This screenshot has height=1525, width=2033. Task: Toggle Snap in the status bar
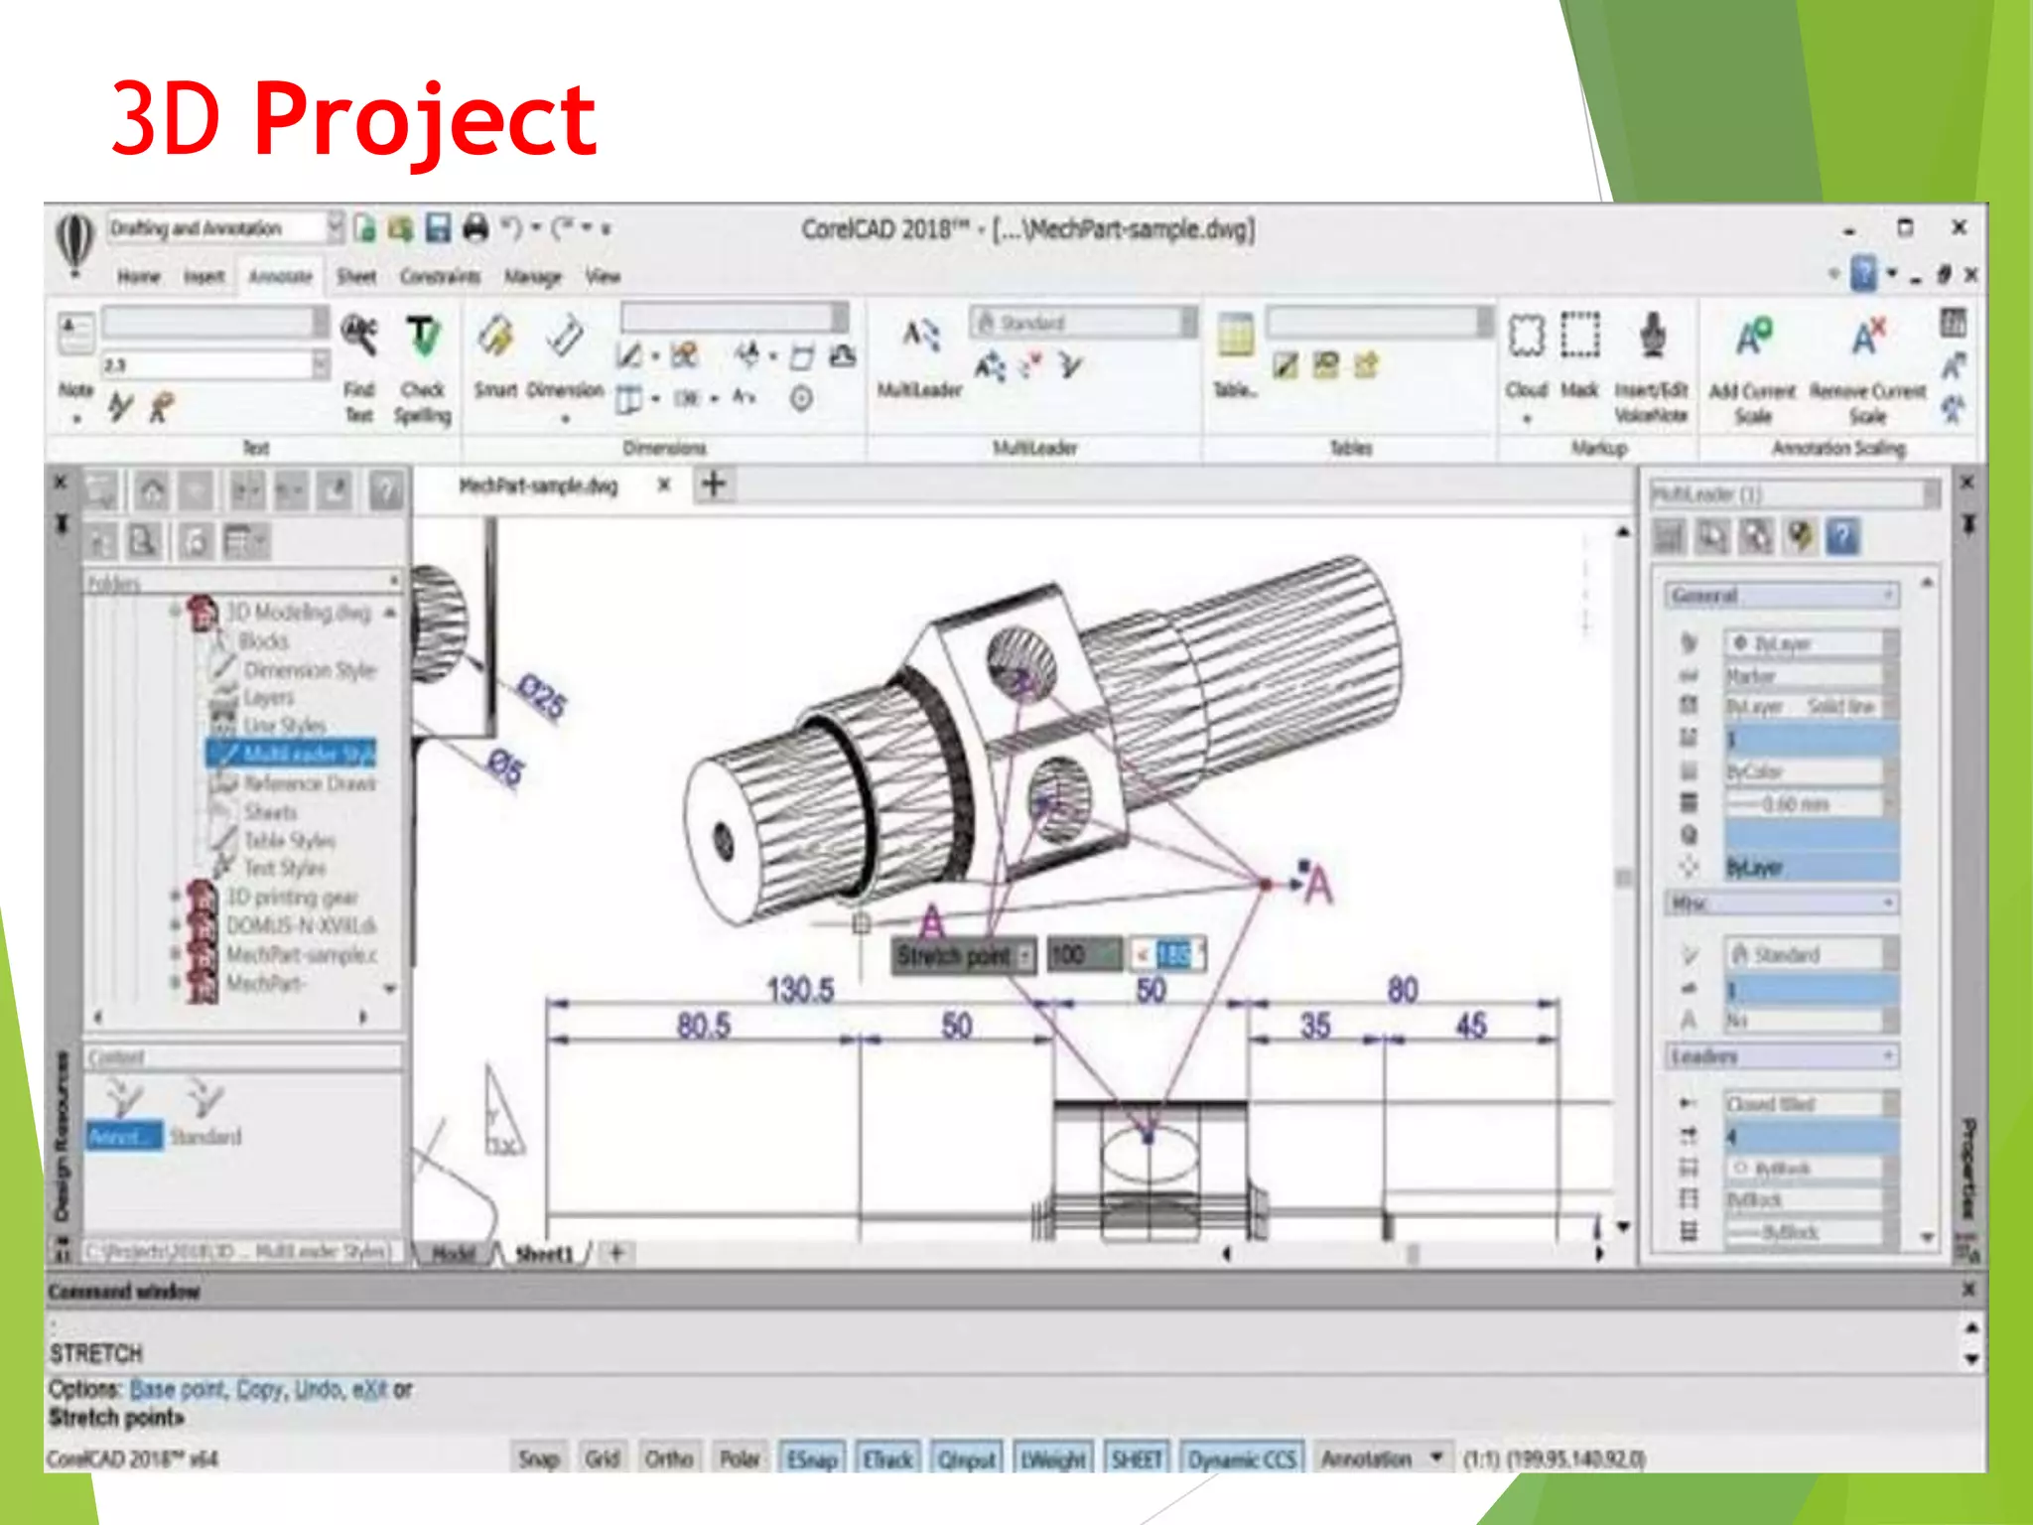[x=539, y=1458]
